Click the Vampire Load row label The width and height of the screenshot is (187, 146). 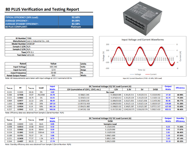(110, 124)
